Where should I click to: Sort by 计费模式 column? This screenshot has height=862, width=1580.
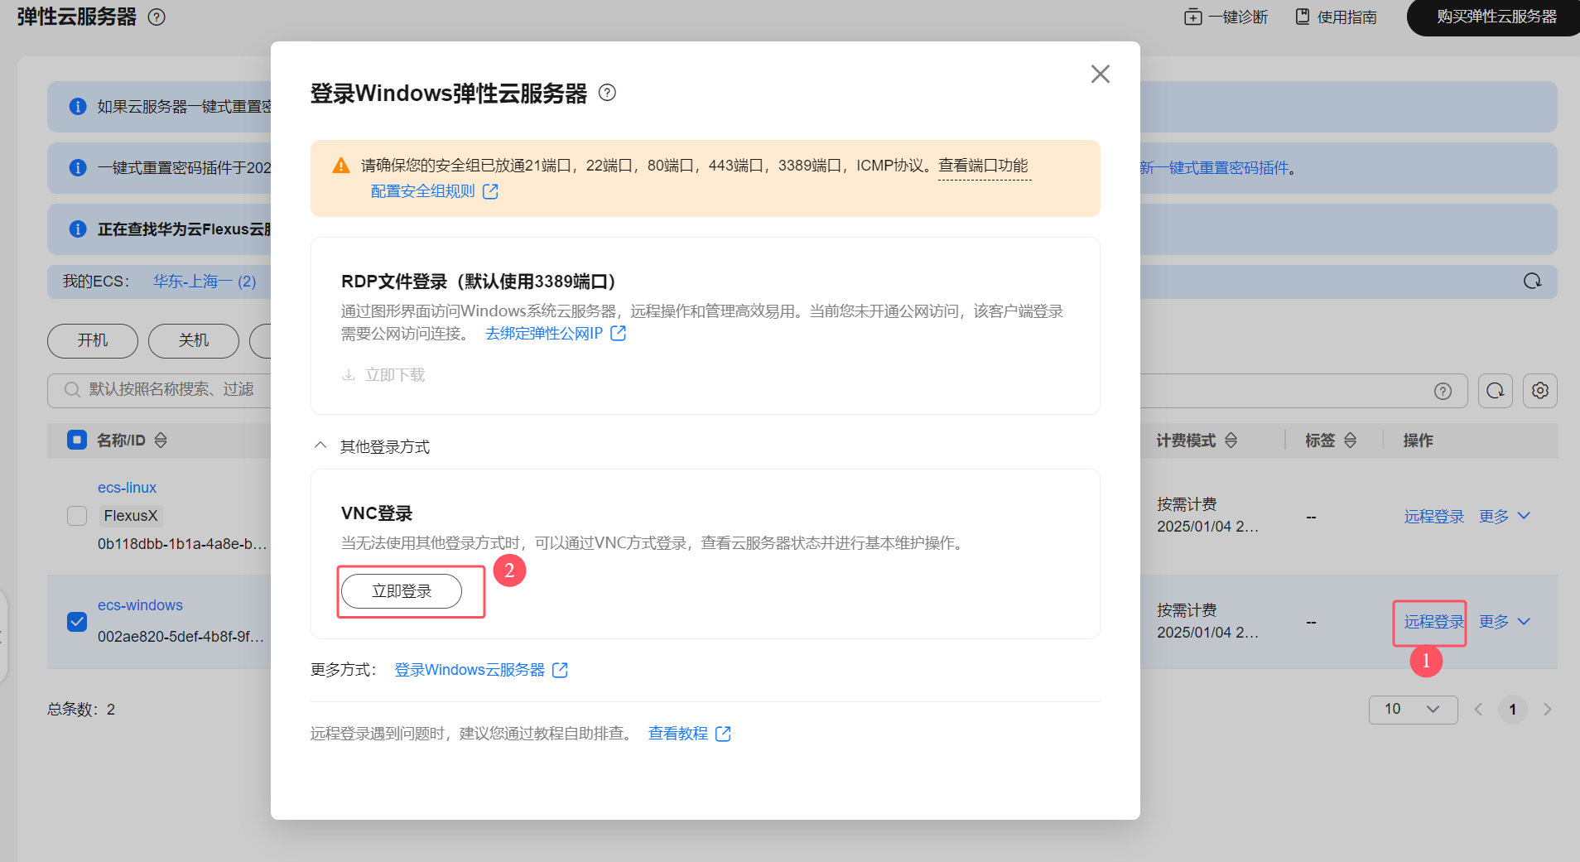tap(1231, 441)
